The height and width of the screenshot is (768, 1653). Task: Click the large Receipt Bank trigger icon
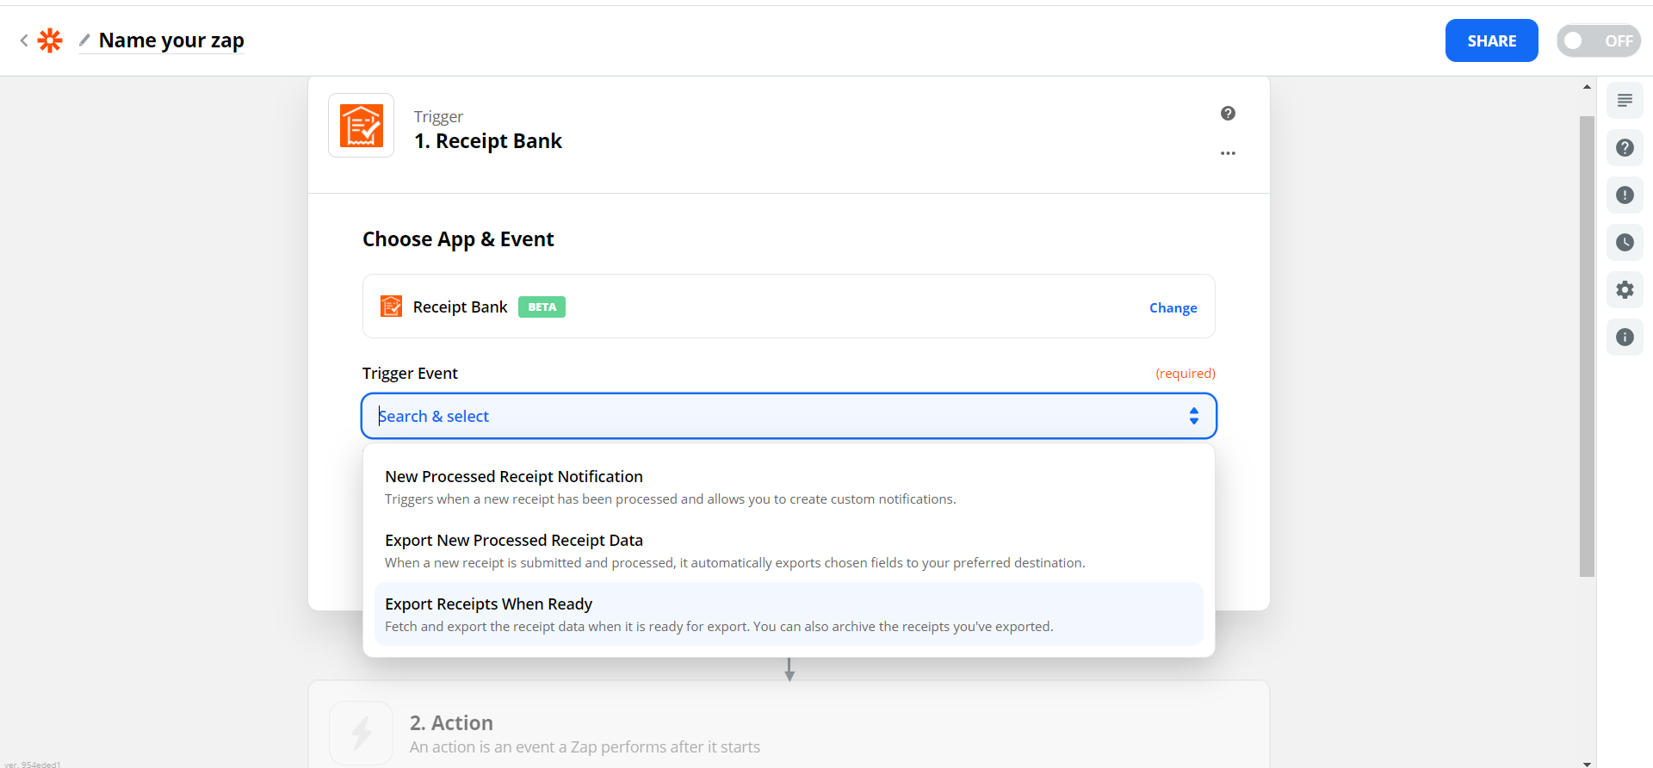pyautogui.click(x=362, y=126)
